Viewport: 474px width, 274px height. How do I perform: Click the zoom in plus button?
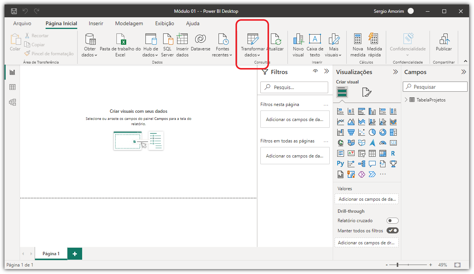(x=431, y=265)
